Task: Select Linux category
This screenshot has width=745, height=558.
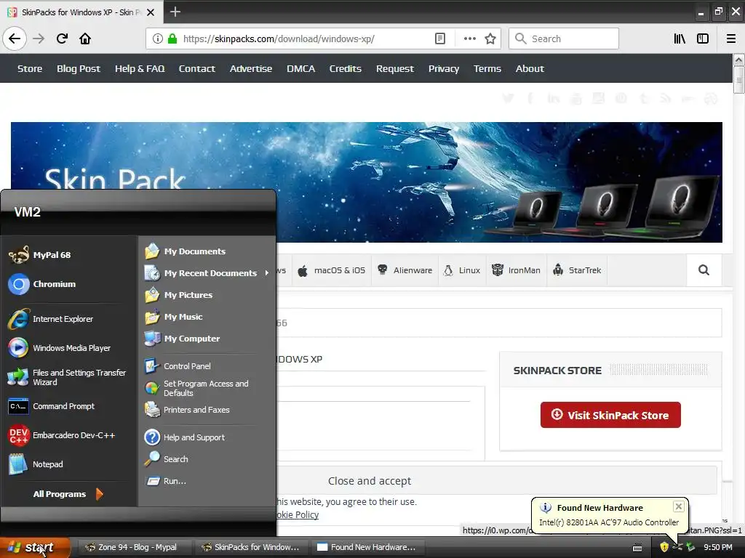Action: pyautogui.click(x=462, y=270)
